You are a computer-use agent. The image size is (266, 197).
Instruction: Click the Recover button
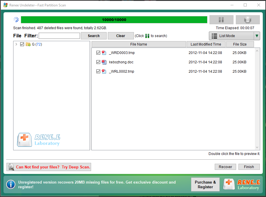pos(225,167)
